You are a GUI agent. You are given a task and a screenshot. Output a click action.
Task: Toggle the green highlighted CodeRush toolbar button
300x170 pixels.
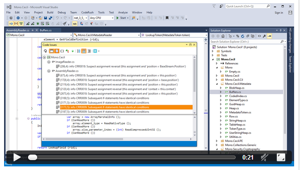tap(21, 24)
